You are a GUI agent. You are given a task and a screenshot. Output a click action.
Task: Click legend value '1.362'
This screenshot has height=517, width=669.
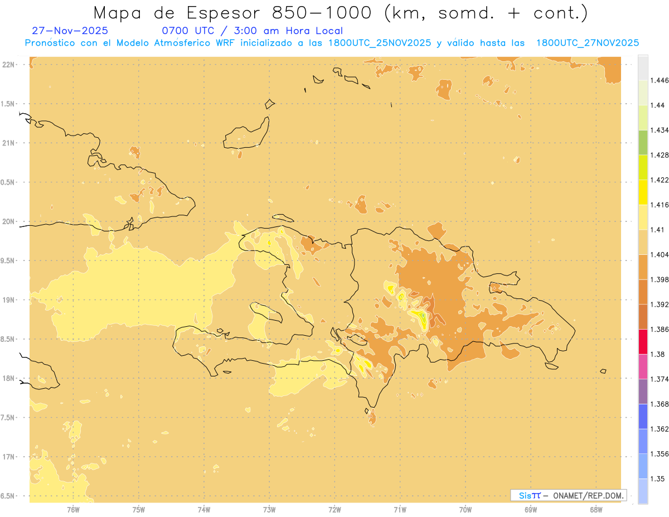[660, 429]
